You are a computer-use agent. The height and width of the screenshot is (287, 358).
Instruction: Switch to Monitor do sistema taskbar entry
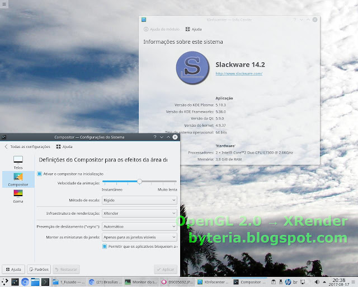click(x=141, y=282)
